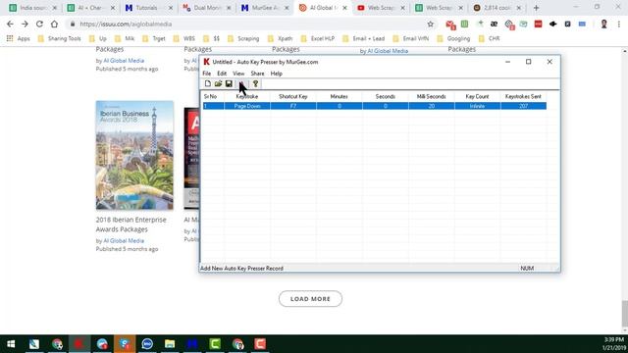Open the Help menu in Auto Key Presser

coord(277,74)
